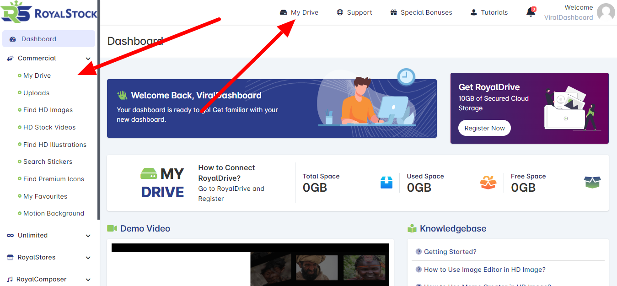
Task: Click the Get RoyalDrive banner heading
Action: coord(489,87)
